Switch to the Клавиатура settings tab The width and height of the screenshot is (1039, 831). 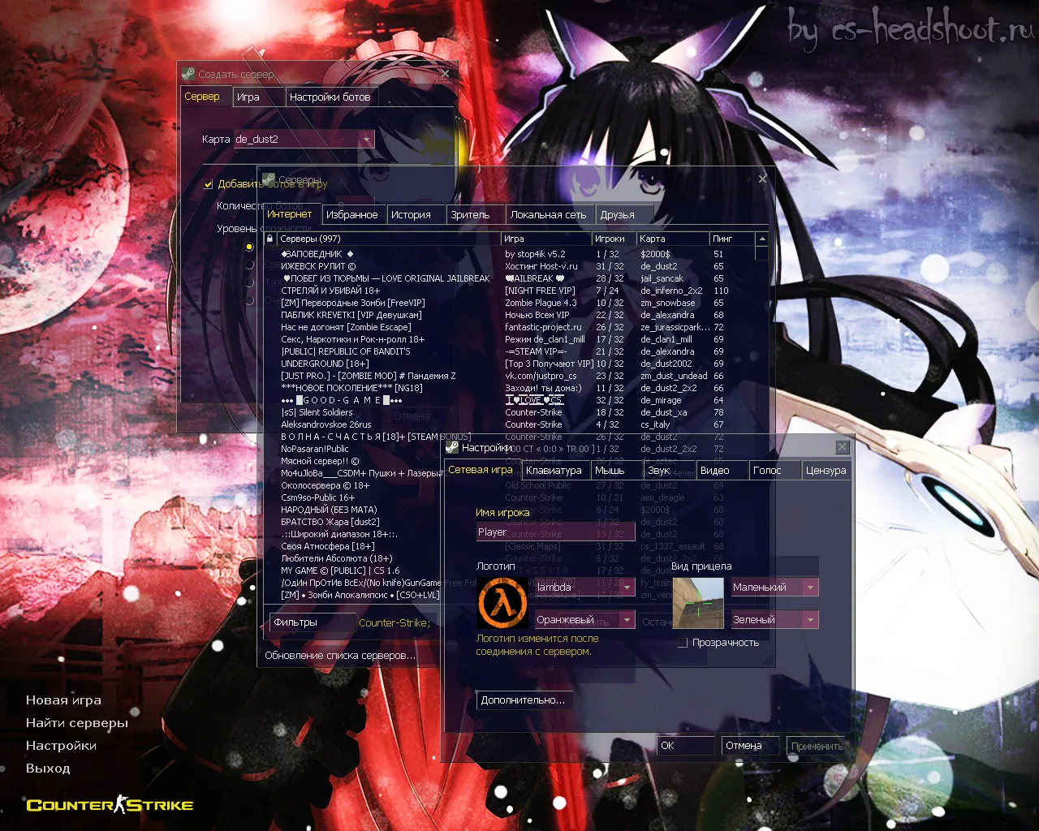click(x=554, y=471)
